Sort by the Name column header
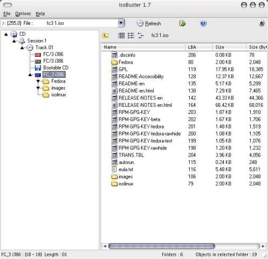Image resolution: width=268 pixels, height=259 pixels. [x=143, y=47]
